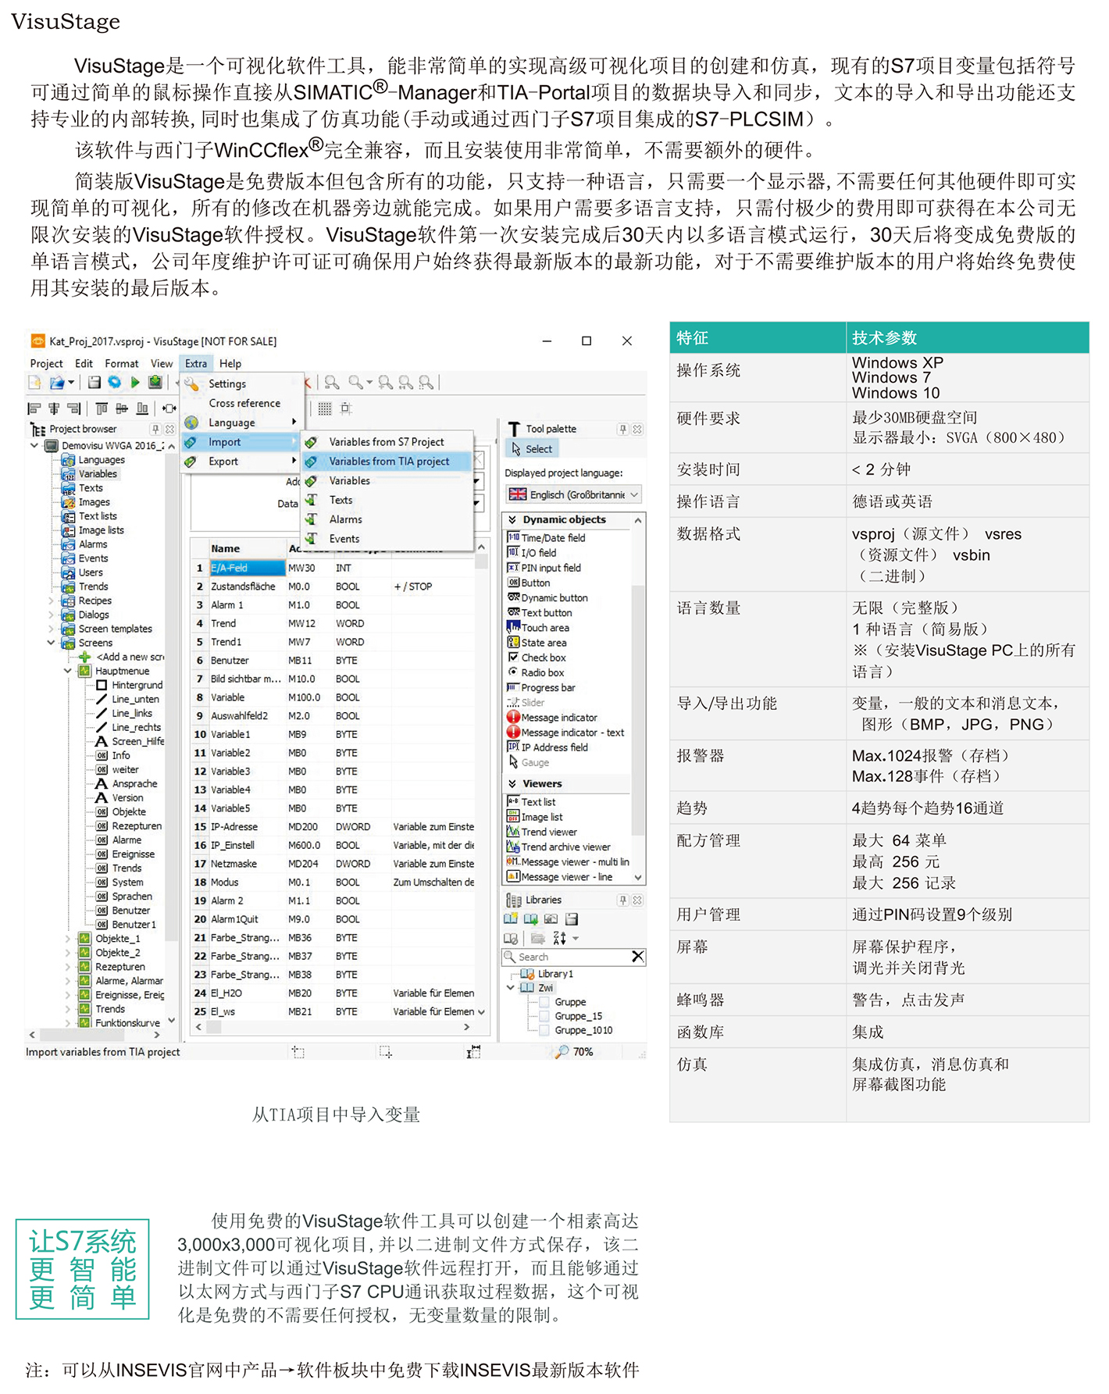Collapse the Hauptmenue screen node

coord(68,671)
